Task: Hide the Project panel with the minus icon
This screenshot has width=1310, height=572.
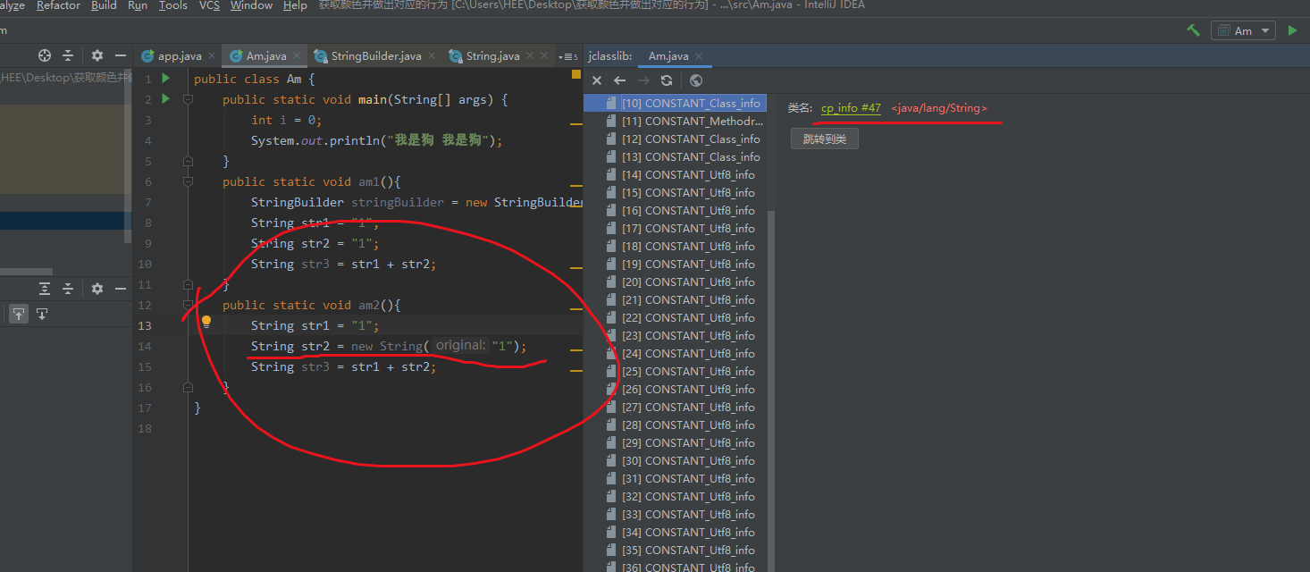Action: (x=121, y=55)
